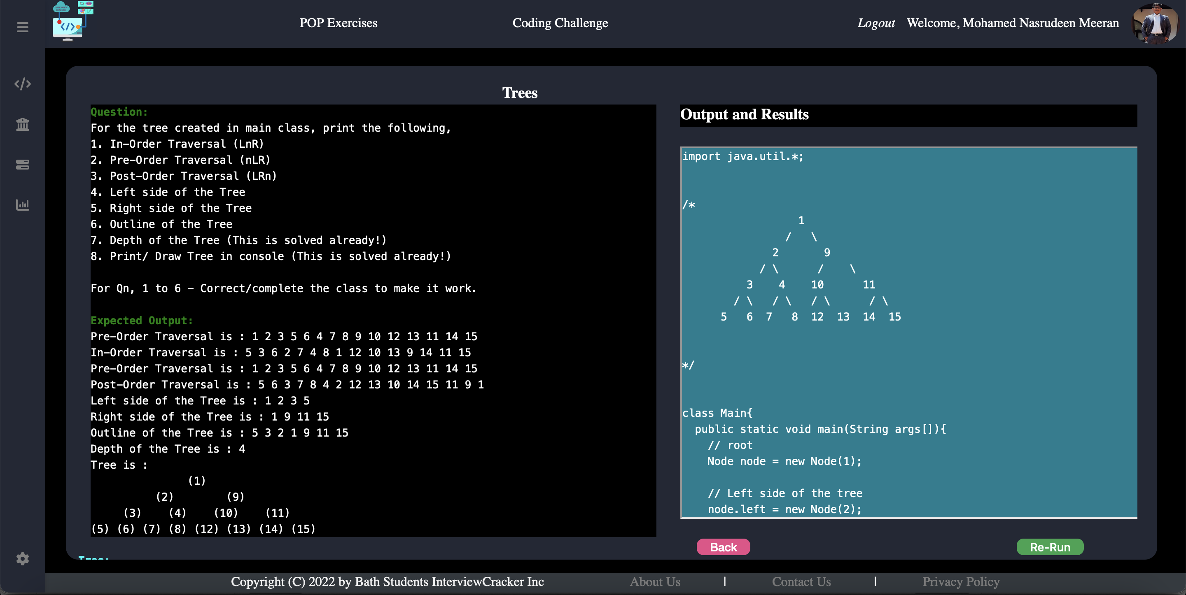
Task: Click the Trees page title
Action: point(519,93)
